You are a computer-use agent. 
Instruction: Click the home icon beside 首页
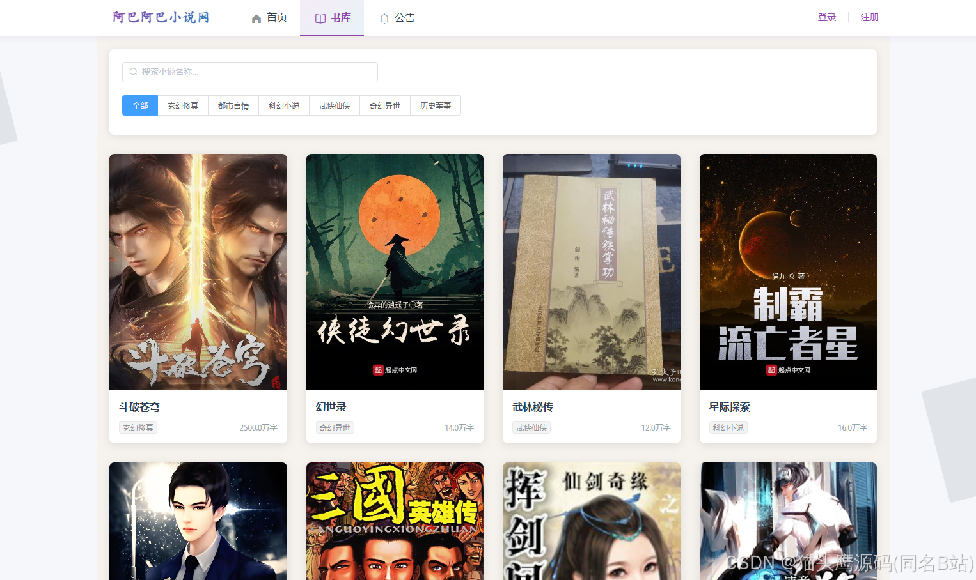256,19
